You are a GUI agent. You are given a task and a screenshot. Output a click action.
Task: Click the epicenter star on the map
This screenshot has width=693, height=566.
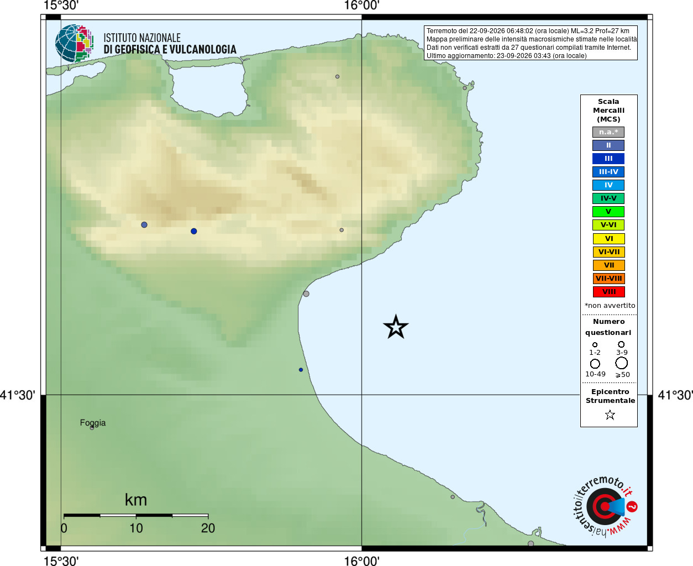click(x=396, y=327)
